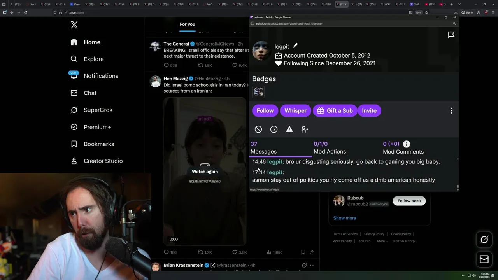The width and height of the screenshot is (498, 280).
Task: Open Terms of Service link
Action: coord(345,234)
